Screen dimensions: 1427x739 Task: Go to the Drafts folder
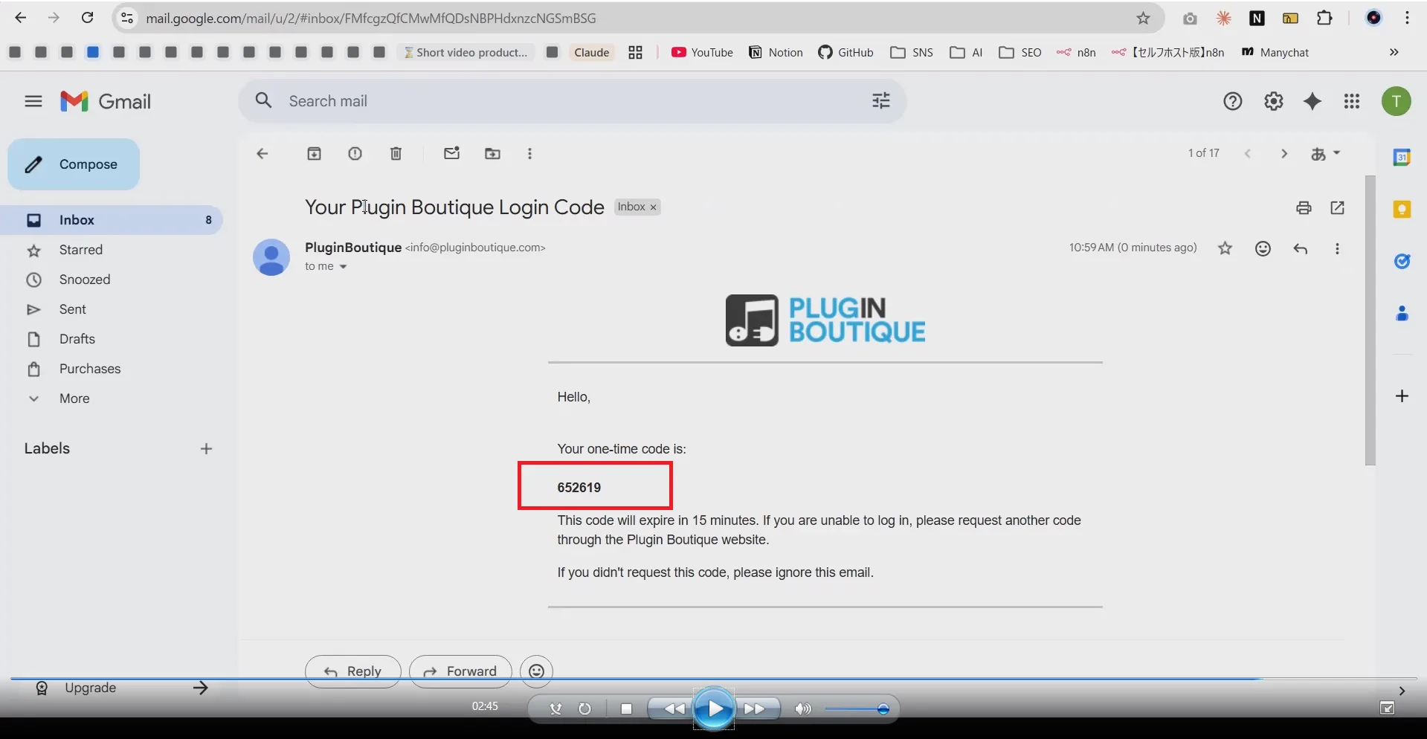tap(77, 339)
